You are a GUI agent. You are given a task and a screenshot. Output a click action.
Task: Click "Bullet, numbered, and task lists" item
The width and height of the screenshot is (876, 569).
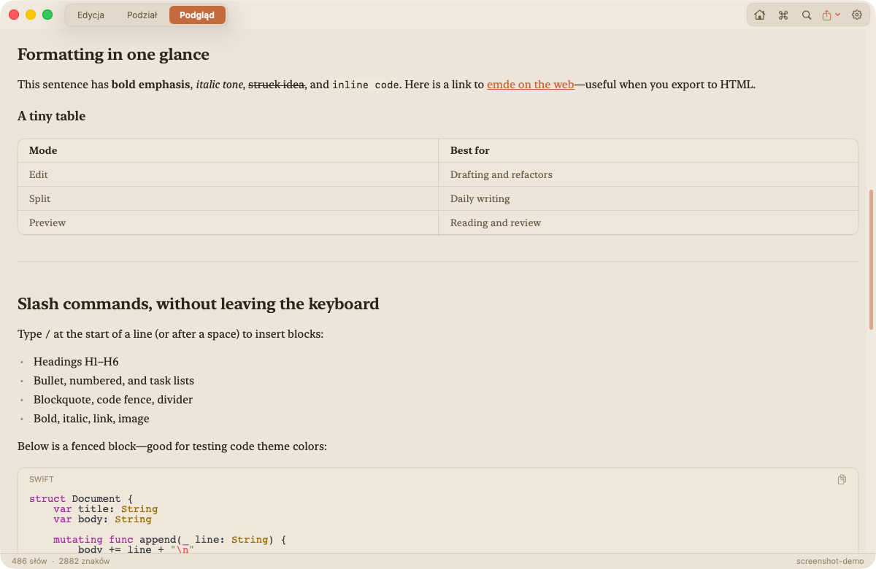pyautogui.click(x=114, y=381)
